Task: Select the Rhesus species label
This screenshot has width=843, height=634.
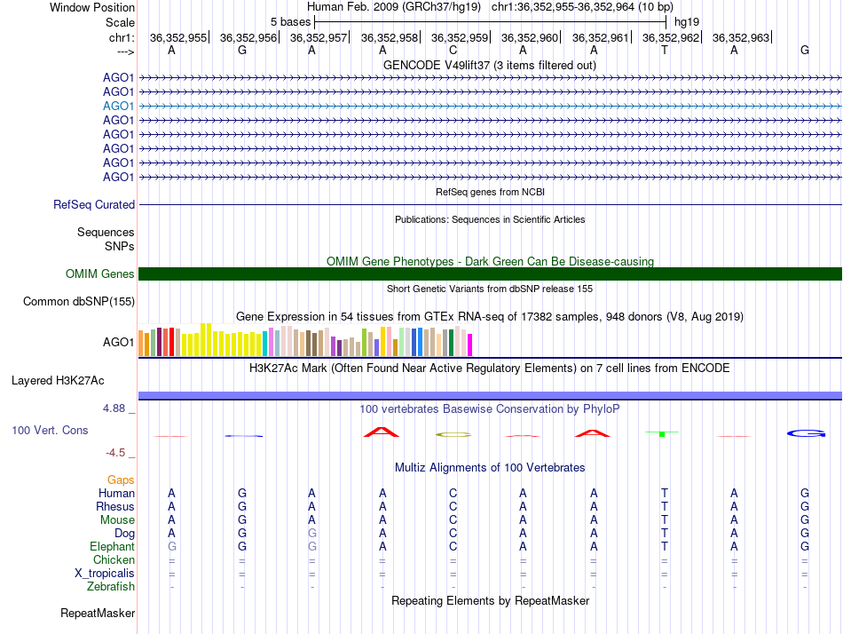Action: (x=115, y=506)
